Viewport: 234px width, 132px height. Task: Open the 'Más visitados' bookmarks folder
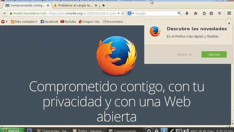24,22
